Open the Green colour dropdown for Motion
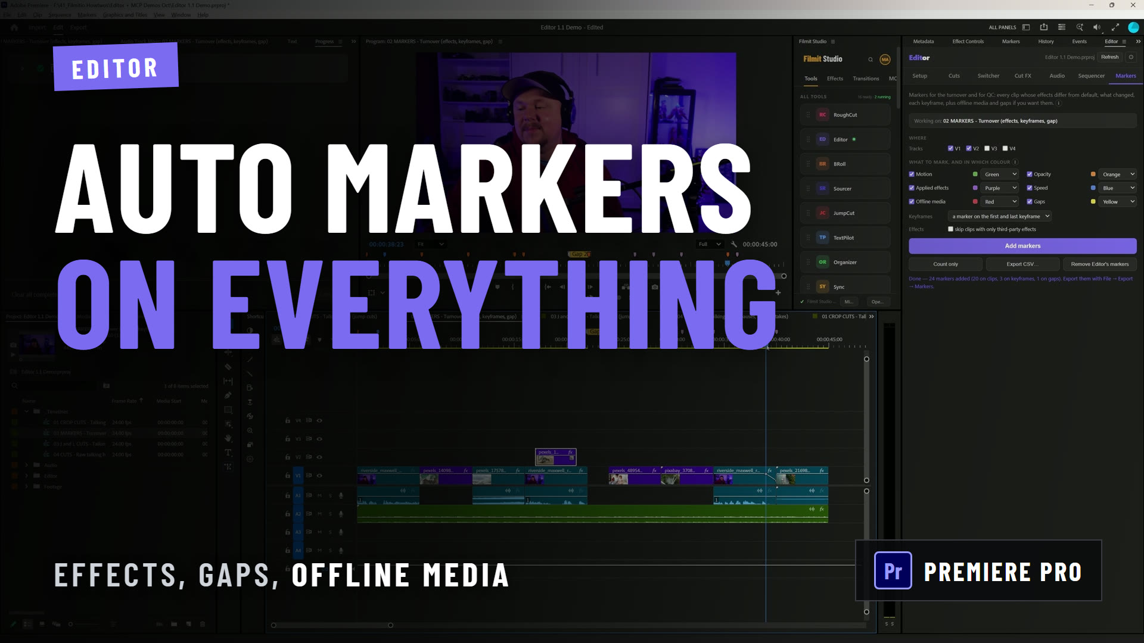The width and height of the screenshot is (1144, 643). point(1000,174)
